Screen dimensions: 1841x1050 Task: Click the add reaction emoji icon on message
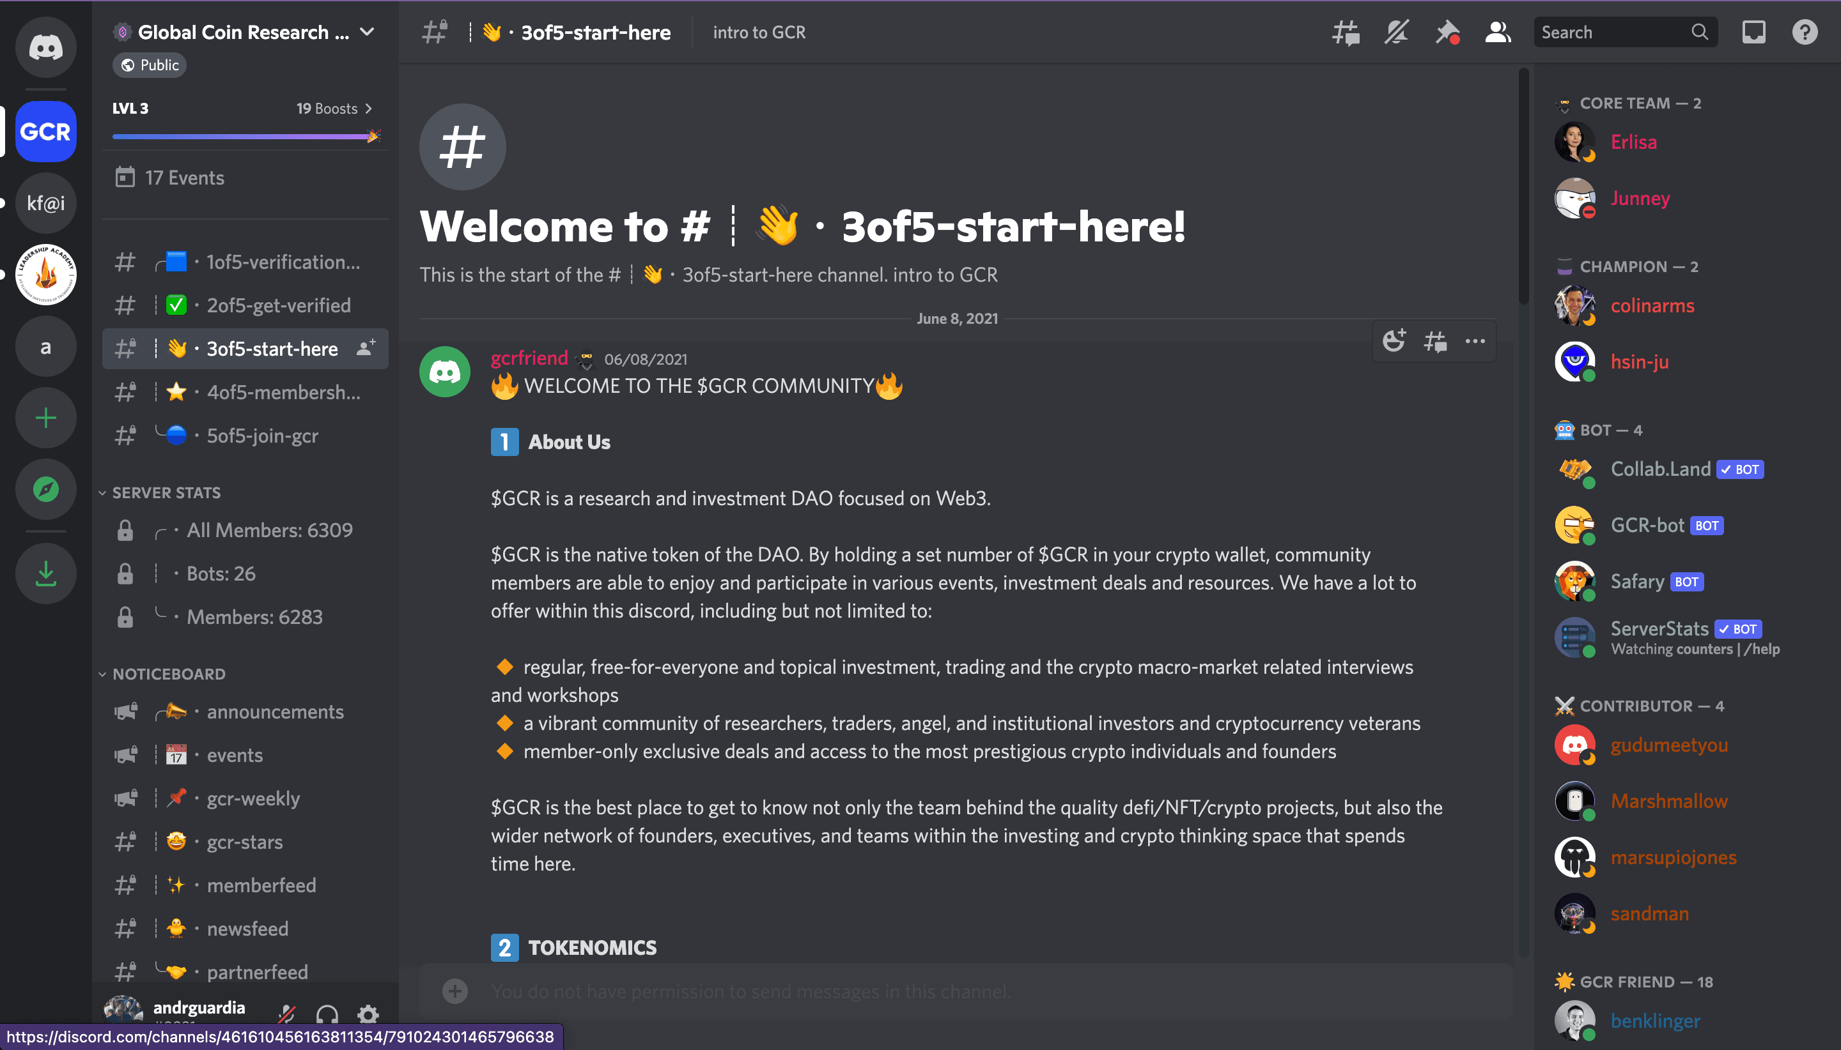1394,341
